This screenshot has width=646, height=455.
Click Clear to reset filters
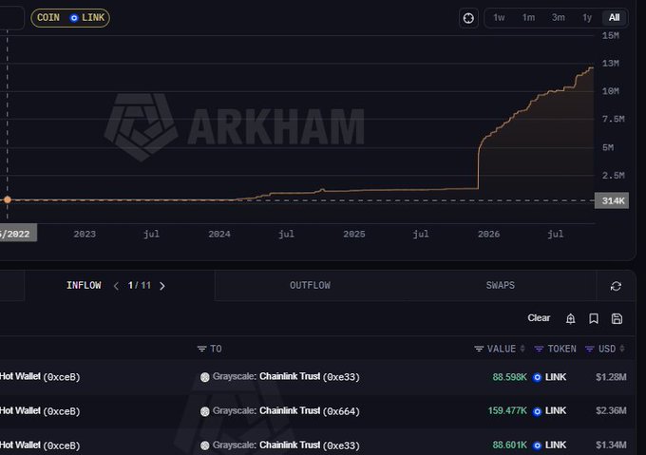tap(539, 318)
